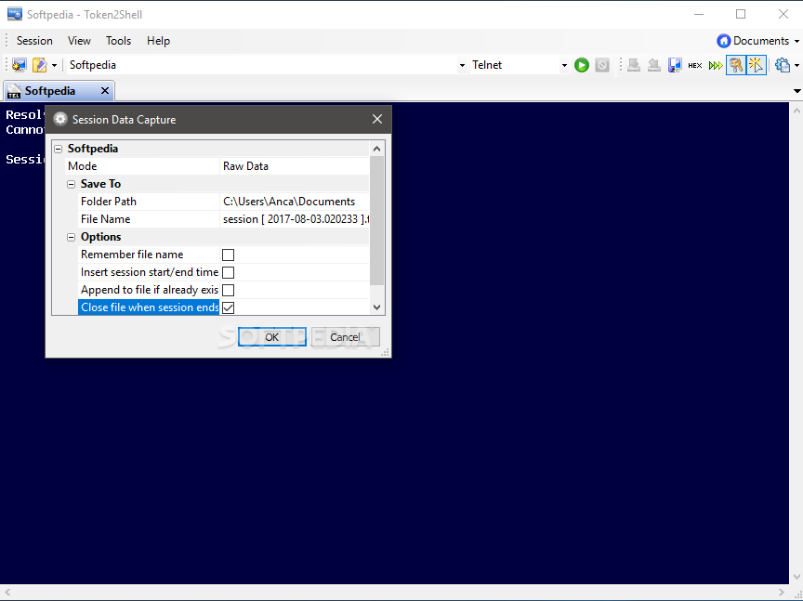
Task: Collapse the Save To section
Action: pyautogui.click(x=72, y=184)
